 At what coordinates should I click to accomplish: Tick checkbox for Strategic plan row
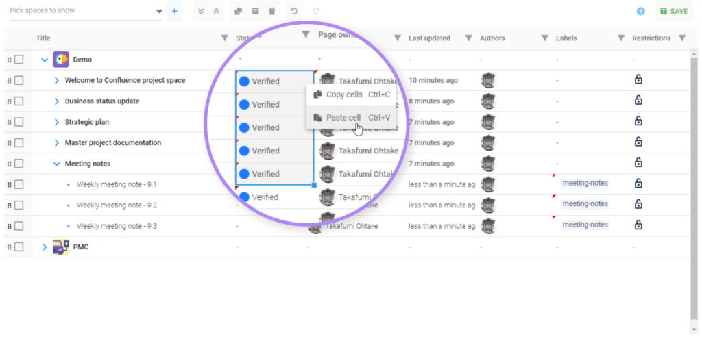19,122
